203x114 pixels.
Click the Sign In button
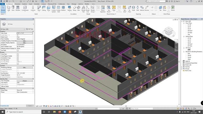(177, 1)
